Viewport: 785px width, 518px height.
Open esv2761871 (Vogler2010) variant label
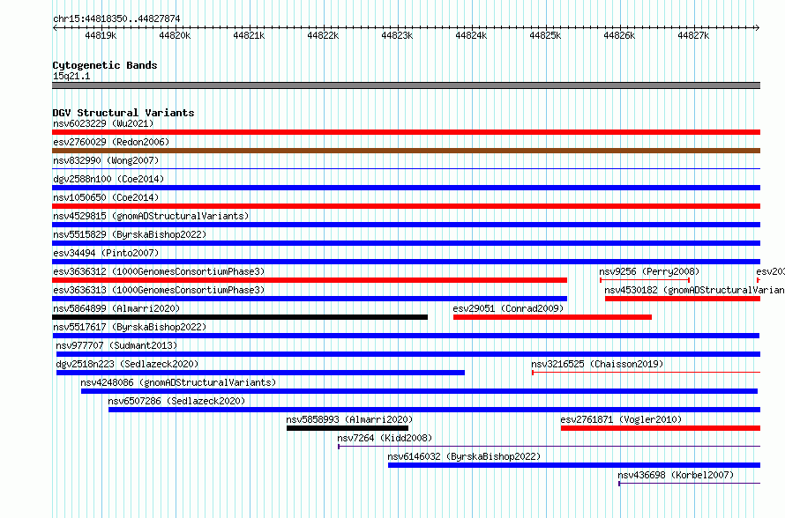click(621, 419)
